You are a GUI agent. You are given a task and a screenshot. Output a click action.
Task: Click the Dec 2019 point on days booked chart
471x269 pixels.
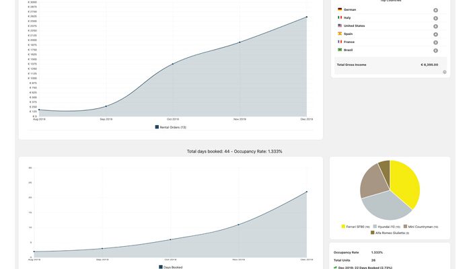(307, 192)
